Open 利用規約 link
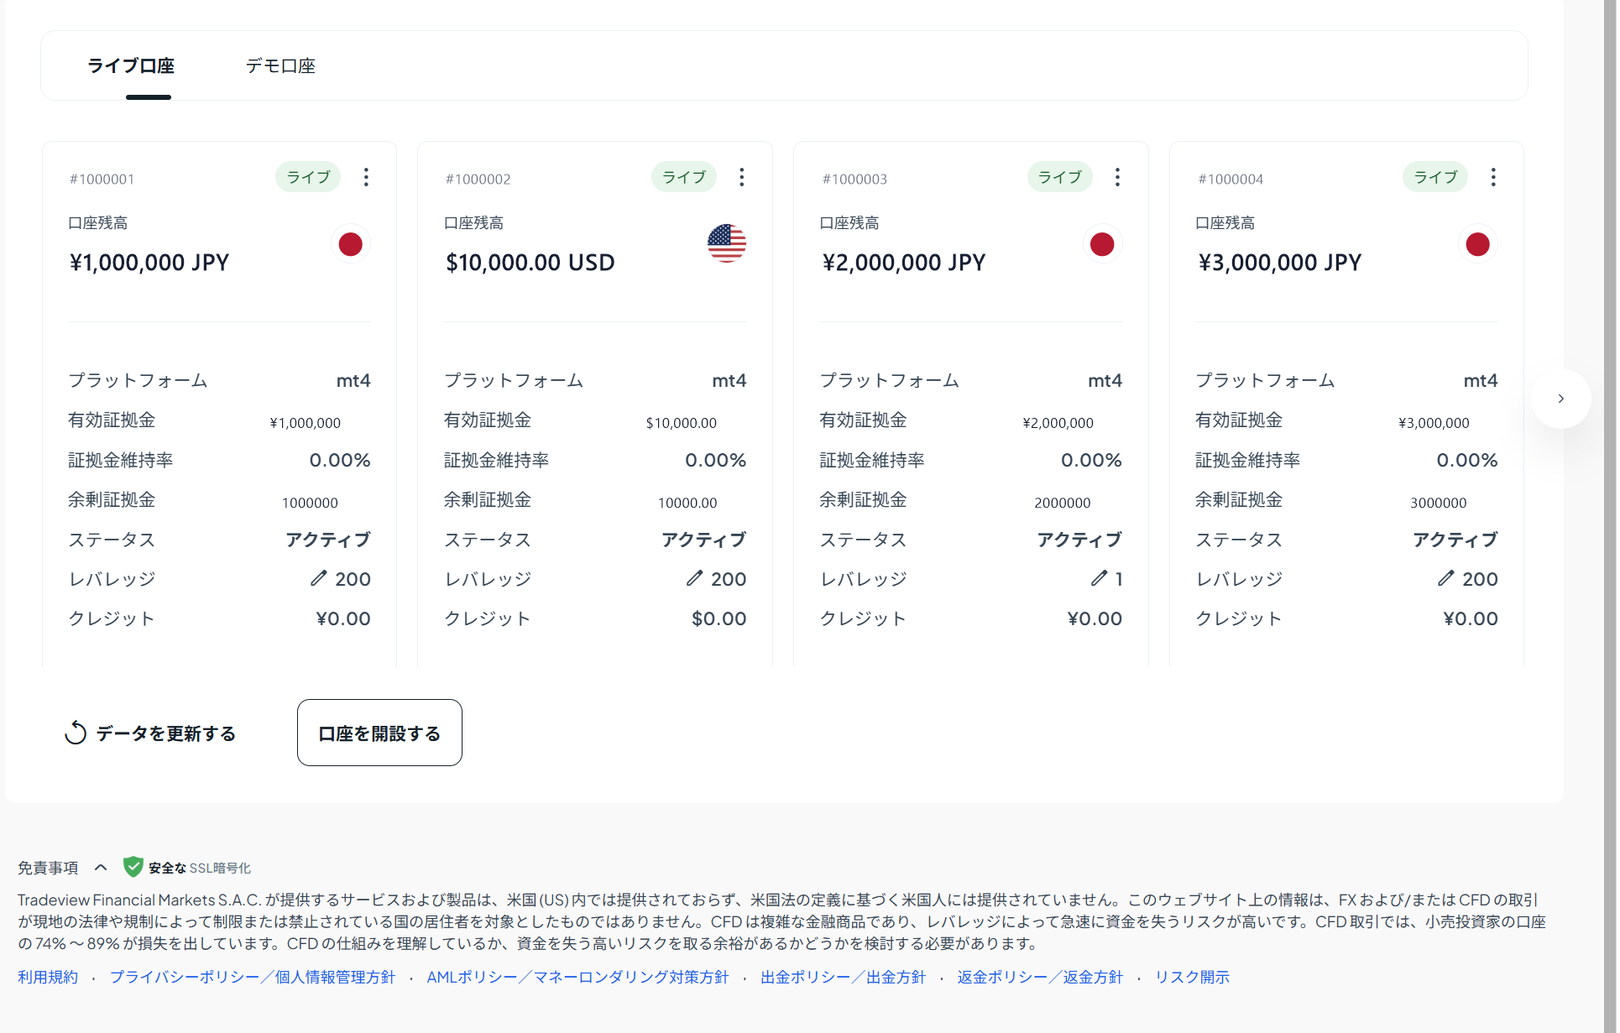The height and width of the screenshot is (1033, 1620). (48, 977)
